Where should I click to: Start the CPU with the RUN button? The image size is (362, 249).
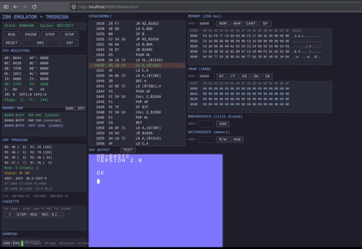click(x=12, y=35)
